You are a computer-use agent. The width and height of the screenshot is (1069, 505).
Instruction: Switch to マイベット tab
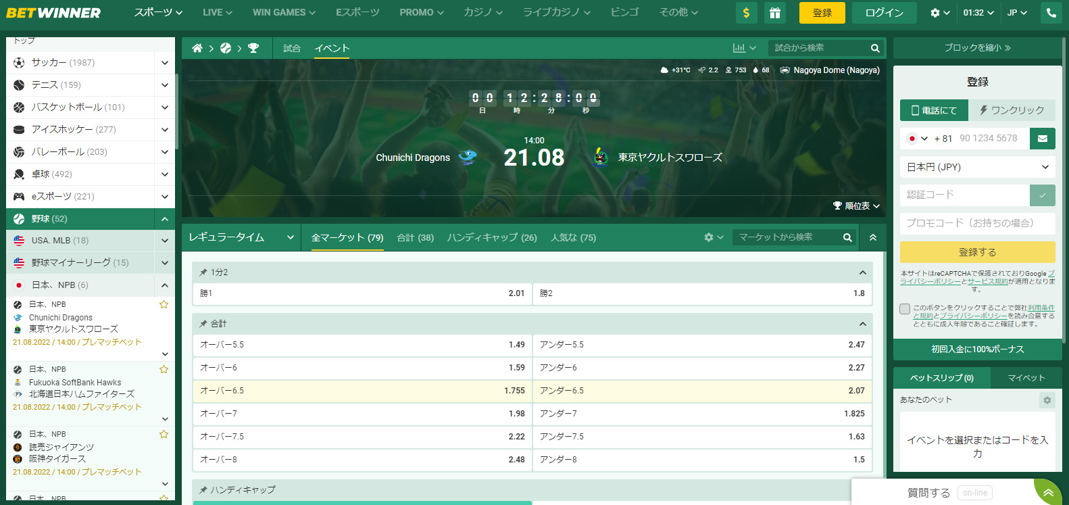[x=1026, y=378]
